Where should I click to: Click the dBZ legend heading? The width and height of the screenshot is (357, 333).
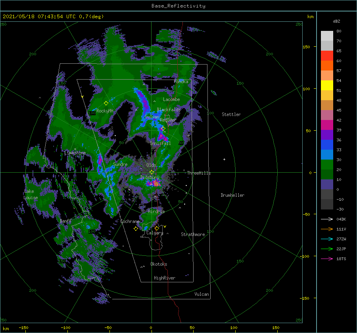pyautogui.click(x=336, y=21)
